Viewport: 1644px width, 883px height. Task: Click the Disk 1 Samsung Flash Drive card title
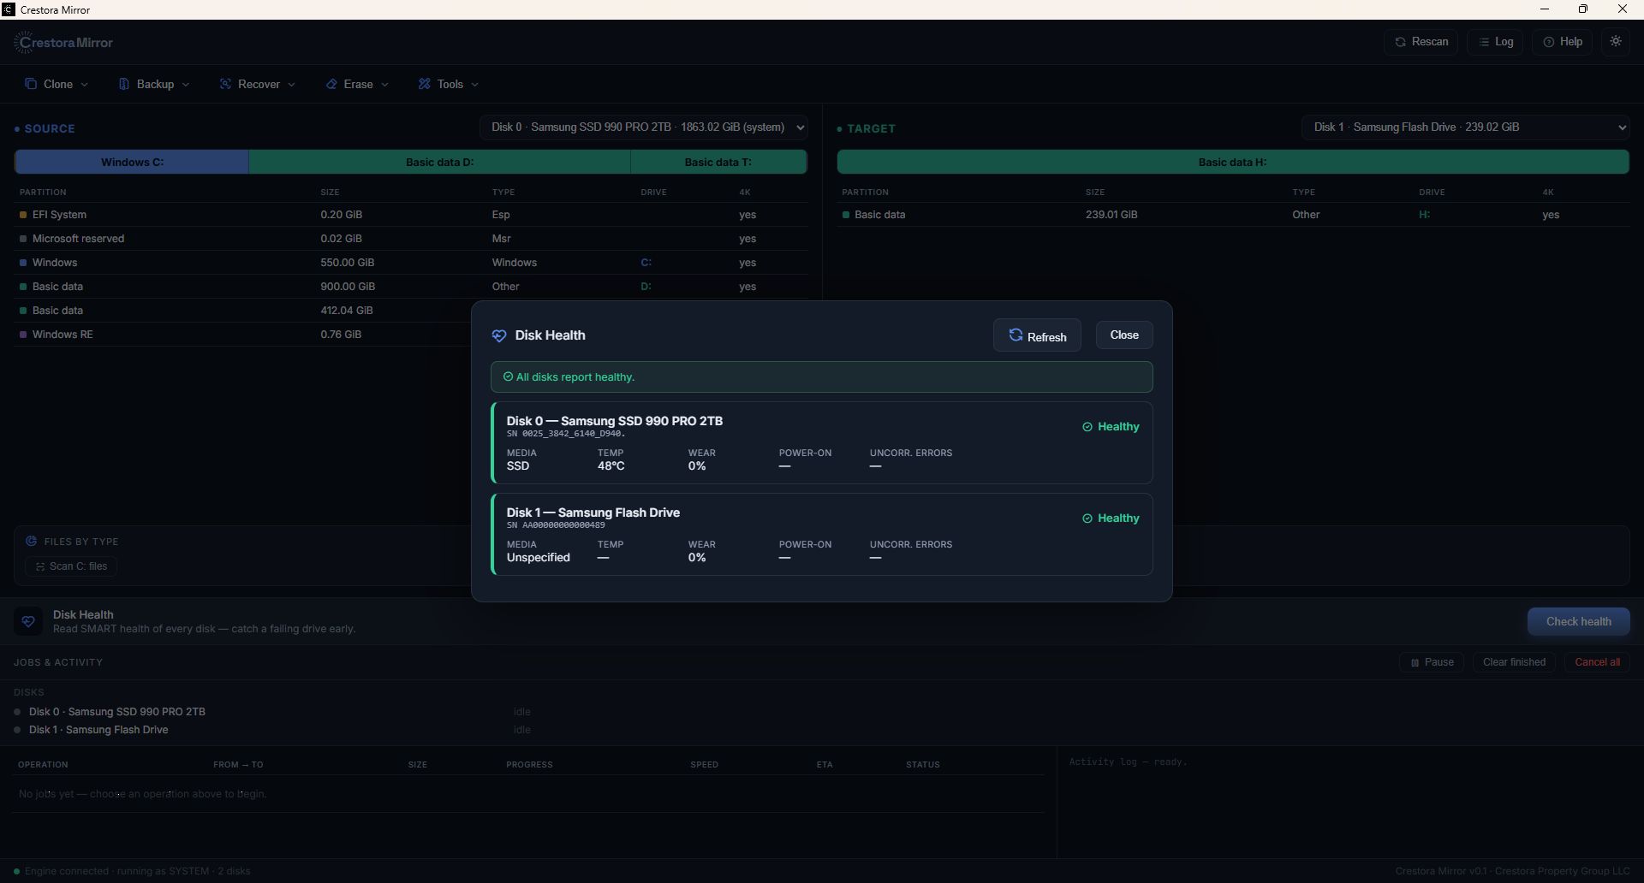coord(593,513)
